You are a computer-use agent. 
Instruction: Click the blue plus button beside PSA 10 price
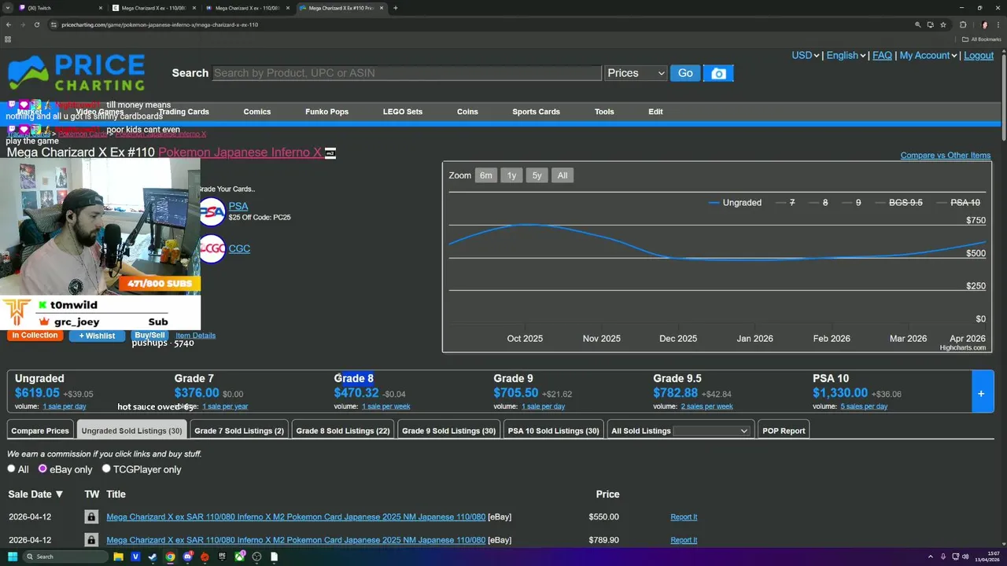(981, 392)
